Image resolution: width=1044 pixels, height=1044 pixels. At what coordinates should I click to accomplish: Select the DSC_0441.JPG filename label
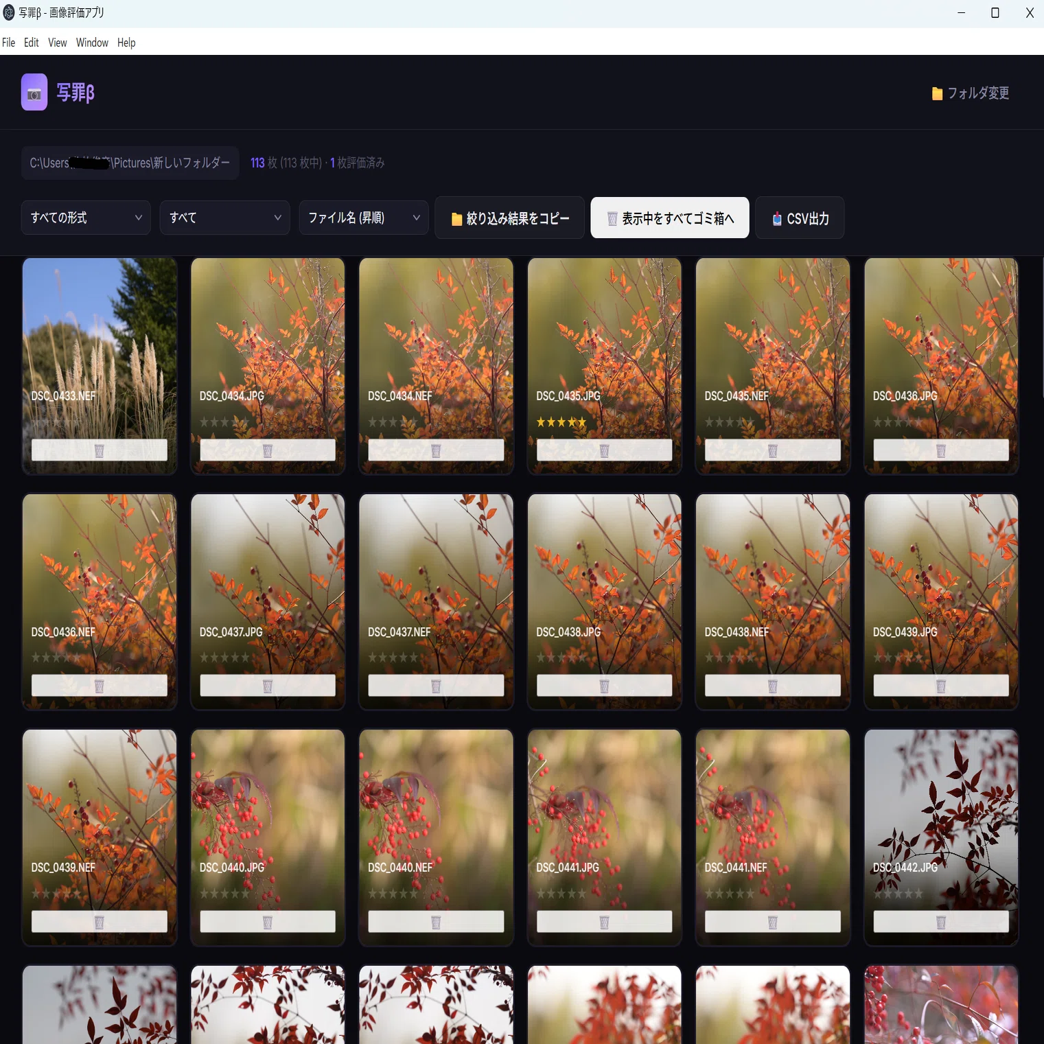(x=568, y=868)
